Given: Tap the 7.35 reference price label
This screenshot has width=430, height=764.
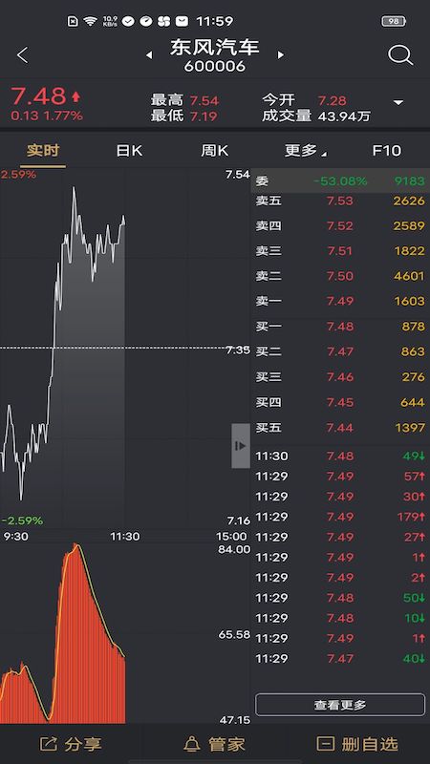Looking at the screenshot, I should pyautogui.click(x=238, y=350).
